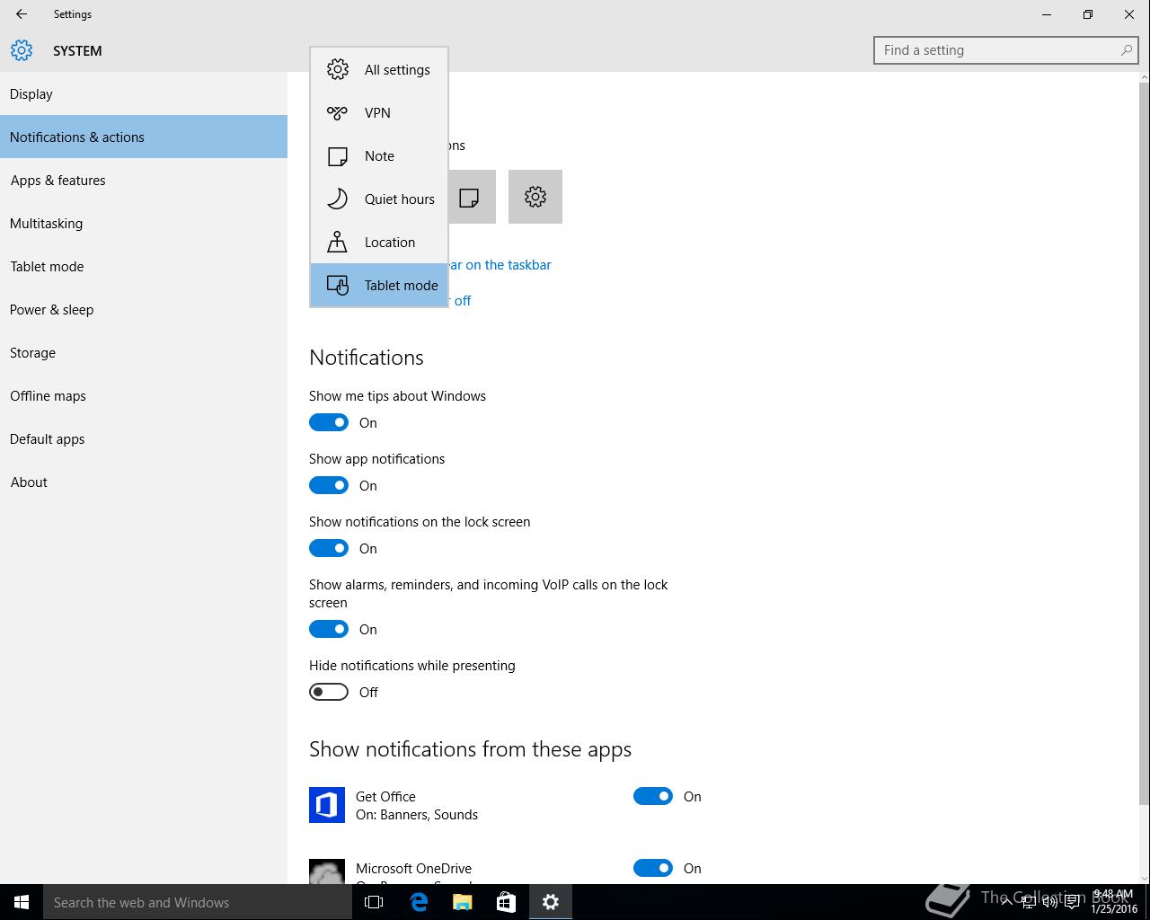Image resolution: width=1150 pixels, height=920 pixels.
Task: Click the Find a setting search box
Action: [x=1006, y=50]
